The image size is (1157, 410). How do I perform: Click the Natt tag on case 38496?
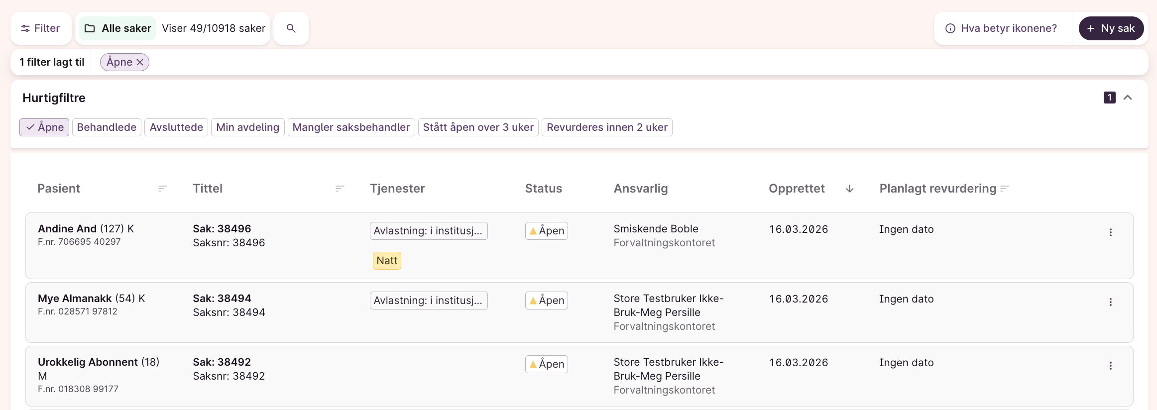(x=387, y=261)
